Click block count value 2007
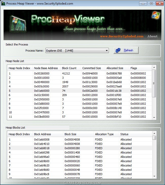Image resolution: width=165 pixels, height=185 pixels. tap(65, 86)
